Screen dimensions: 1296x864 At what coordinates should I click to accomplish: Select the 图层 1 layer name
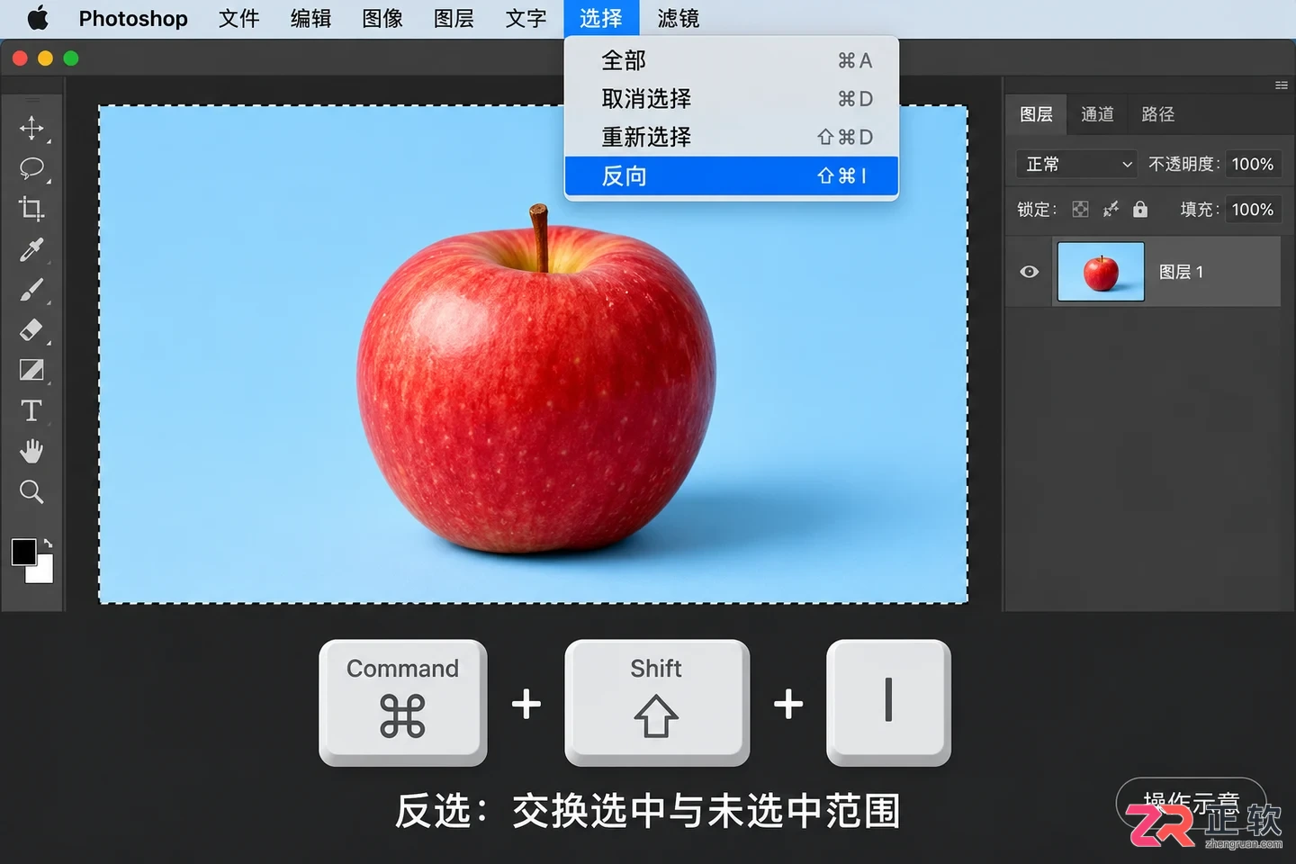click(1181, 272)
